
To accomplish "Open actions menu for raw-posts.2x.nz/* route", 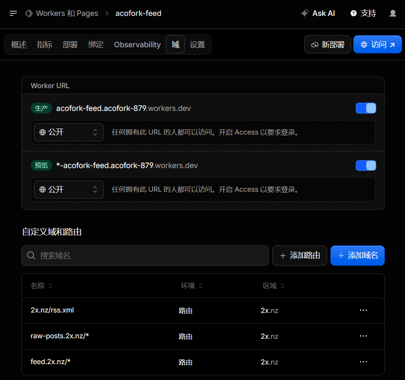I will pos(363,336).
